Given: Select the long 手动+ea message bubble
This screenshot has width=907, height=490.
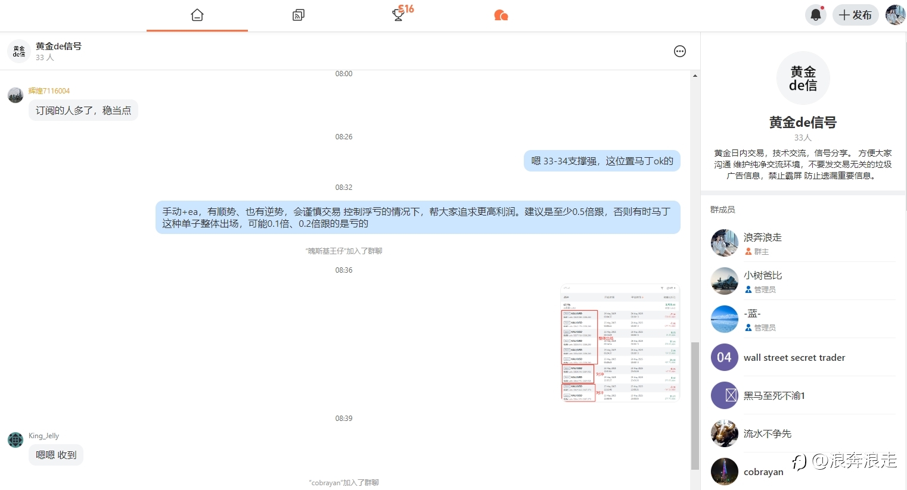Looking at the screenshot, I should 418,217.
